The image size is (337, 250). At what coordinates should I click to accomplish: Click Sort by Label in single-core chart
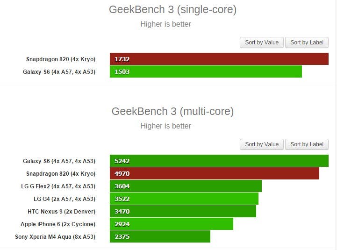click(x=307, y=43)
